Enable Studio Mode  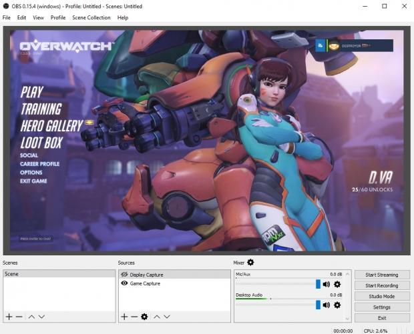click(382, 296)
